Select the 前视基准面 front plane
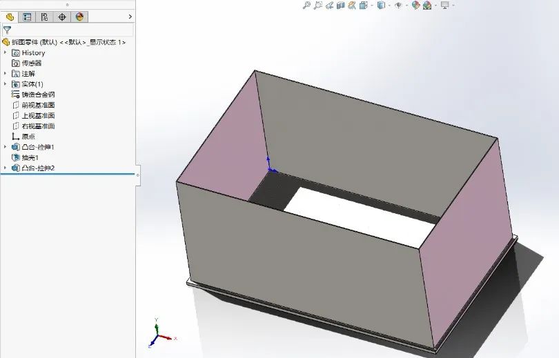Viewport: 559px width, 358px height. [37, 105]
